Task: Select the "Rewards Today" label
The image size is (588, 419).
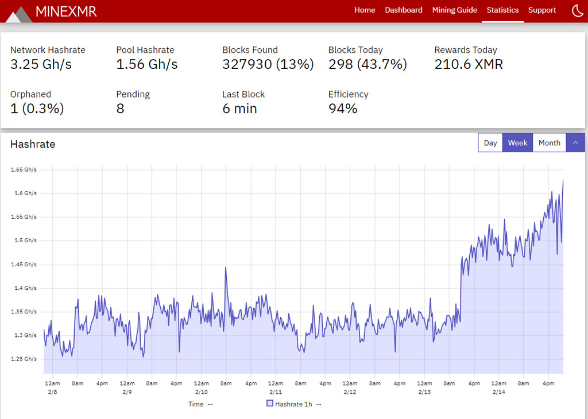Action: [x=466, y=50]
